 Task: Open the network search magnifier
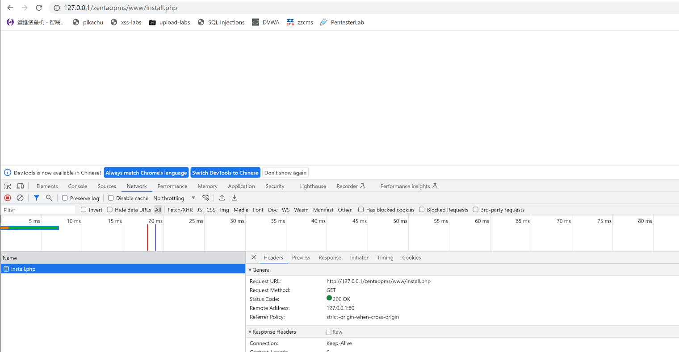[49, 198]
